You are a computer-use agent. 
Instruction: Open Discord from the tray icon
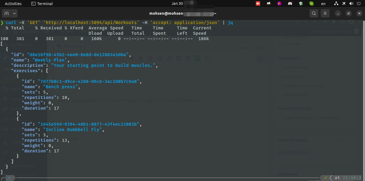290,4
